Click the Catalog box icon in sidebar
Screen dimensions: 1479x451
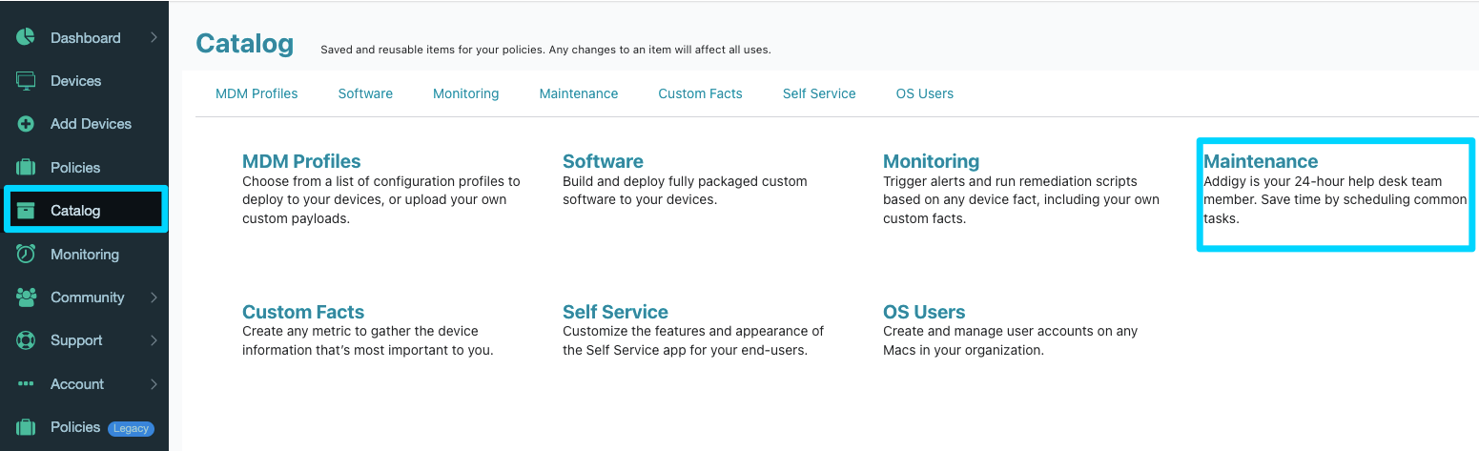tap(26, 211)
